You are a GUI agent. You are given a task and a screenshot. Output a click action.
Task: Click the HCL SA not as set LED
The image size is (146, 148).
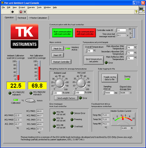click(54, 119)
